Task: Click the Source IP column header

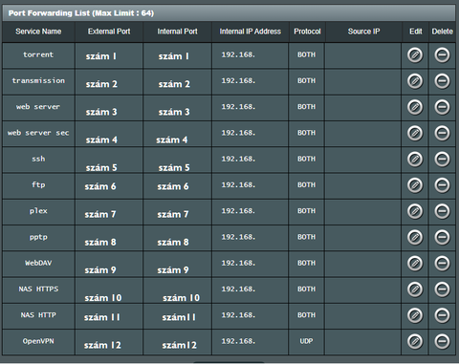Action: click(x=363, y=32)
